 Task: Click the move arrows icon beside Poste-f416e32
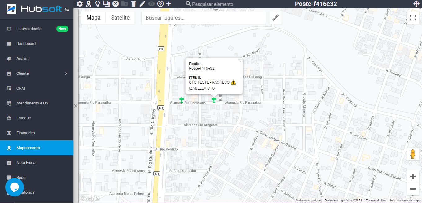click(416, 4)
